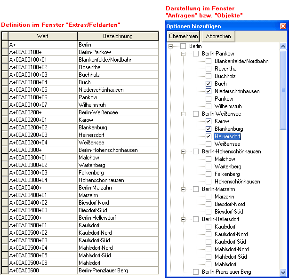
Task: Click the cell A+00A00400+
Action: 43,188
